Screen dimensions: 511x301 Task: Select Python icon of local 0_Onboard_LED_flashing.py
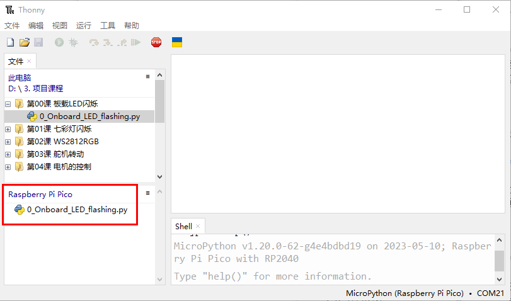point(32,116)
